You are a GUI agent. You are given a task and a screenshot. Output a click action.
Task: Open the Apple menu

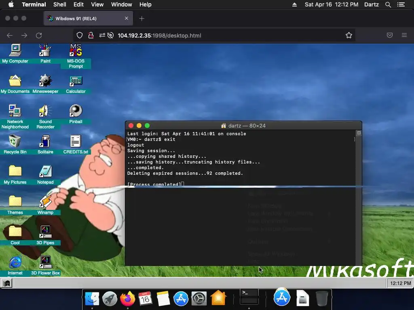[x=11, y=4]
